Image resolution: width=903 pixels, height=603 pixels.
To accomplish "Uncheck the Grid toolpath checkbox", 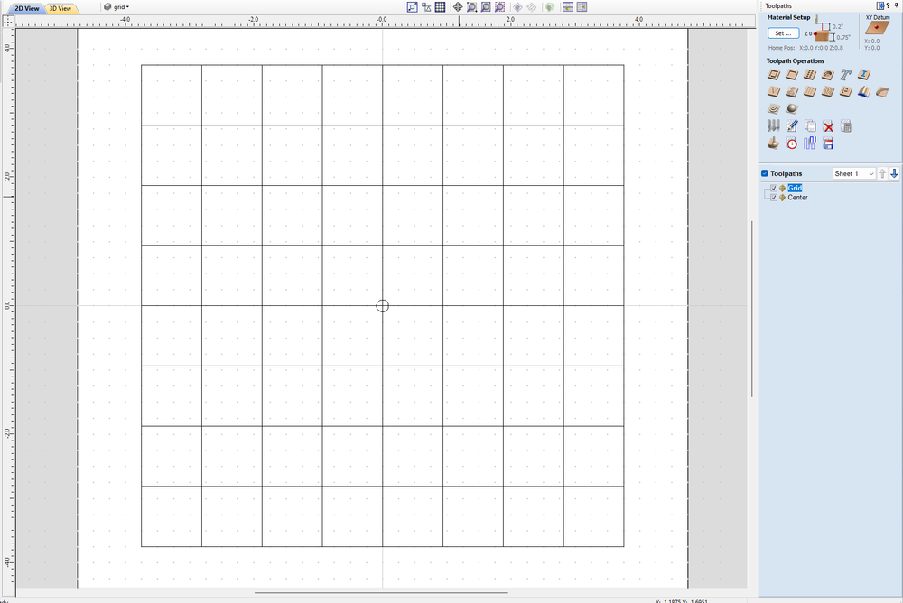I will tap(774, 188).
